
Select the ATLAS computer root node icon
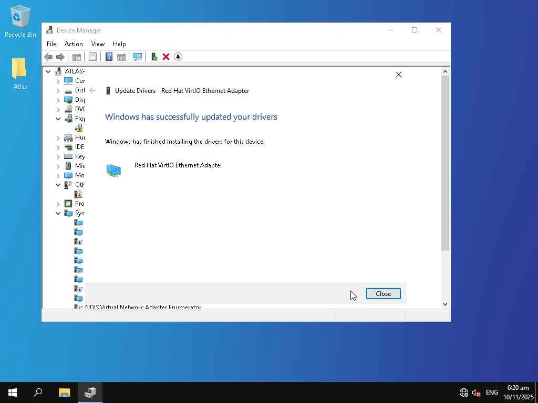58,71
